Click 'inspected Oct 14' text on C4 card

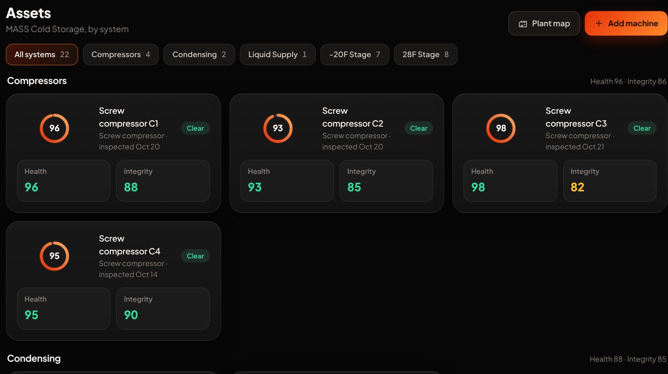128,275
